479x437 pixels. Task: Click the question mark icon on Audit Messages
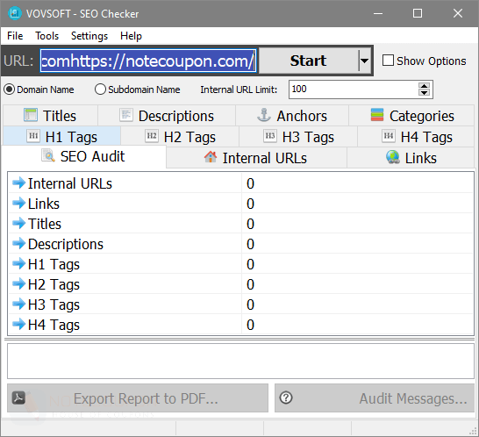pos(286,398)
